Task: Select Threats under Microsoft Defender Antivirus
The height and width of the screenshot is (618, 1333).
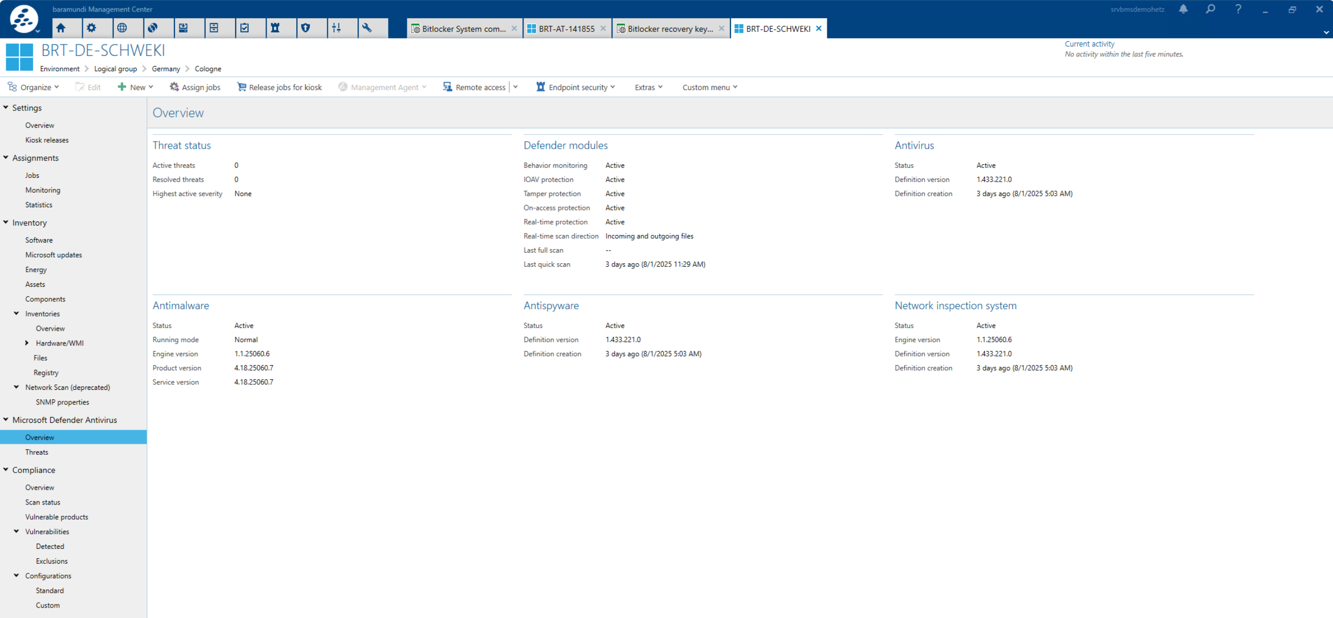Action: point(37,452)
